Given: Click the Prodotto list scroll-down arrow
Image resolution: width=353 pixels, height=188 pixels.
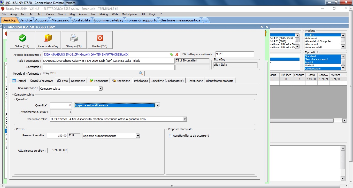Looking at the screenshot, I should coord(343,47).
